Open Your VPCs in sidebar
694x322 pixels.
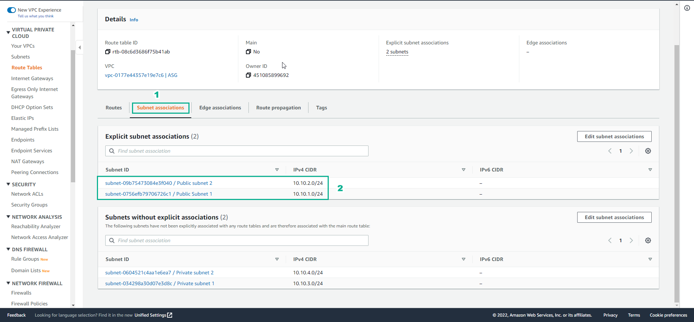[23, 46]
